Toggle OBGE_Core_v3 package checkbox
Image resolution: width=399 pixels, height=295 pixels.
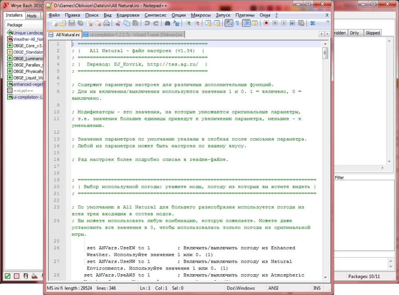pyautogui.click(x=10, y=46)
